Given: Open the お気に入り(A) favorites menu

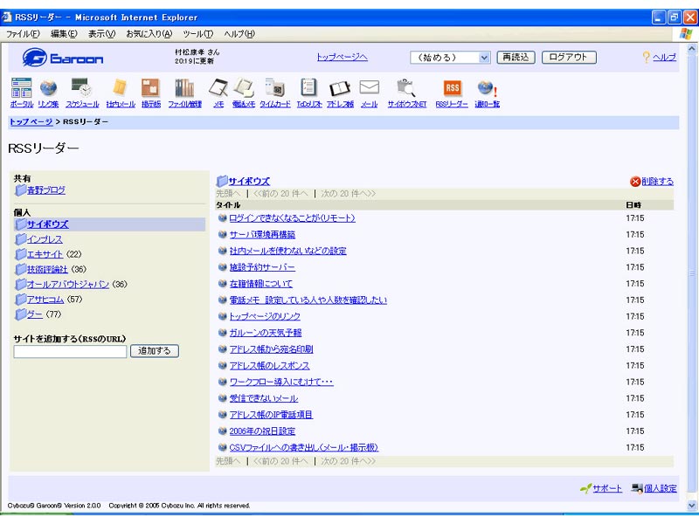Looking at the screenshot, I should coord(150,33).
